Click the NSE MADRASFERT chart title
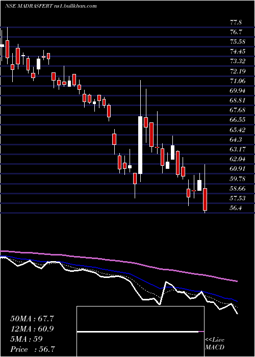This screenshot has height=357, width=255. tap(50, 6)
